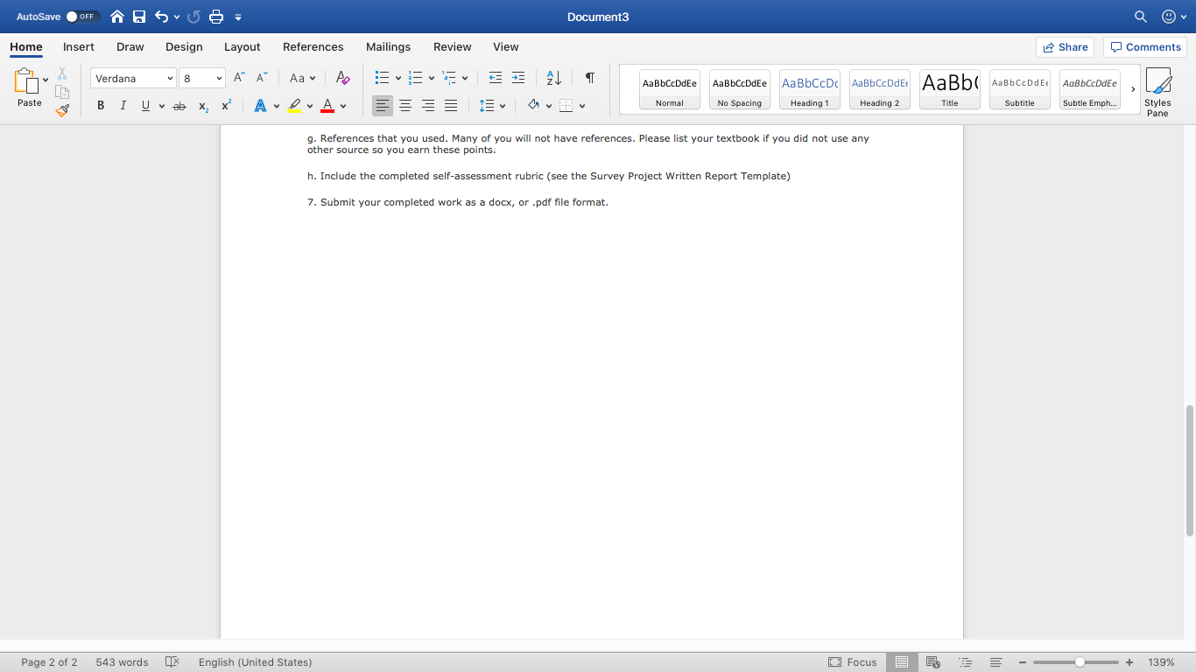Adjust the zoom slider handle
Viewport: 1196px width, 672px height.
1080,662
